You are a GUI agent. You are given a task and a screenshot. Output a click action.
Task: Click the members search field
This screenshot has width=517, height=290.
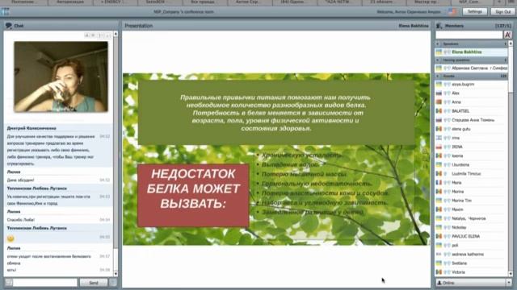(469, 35)
